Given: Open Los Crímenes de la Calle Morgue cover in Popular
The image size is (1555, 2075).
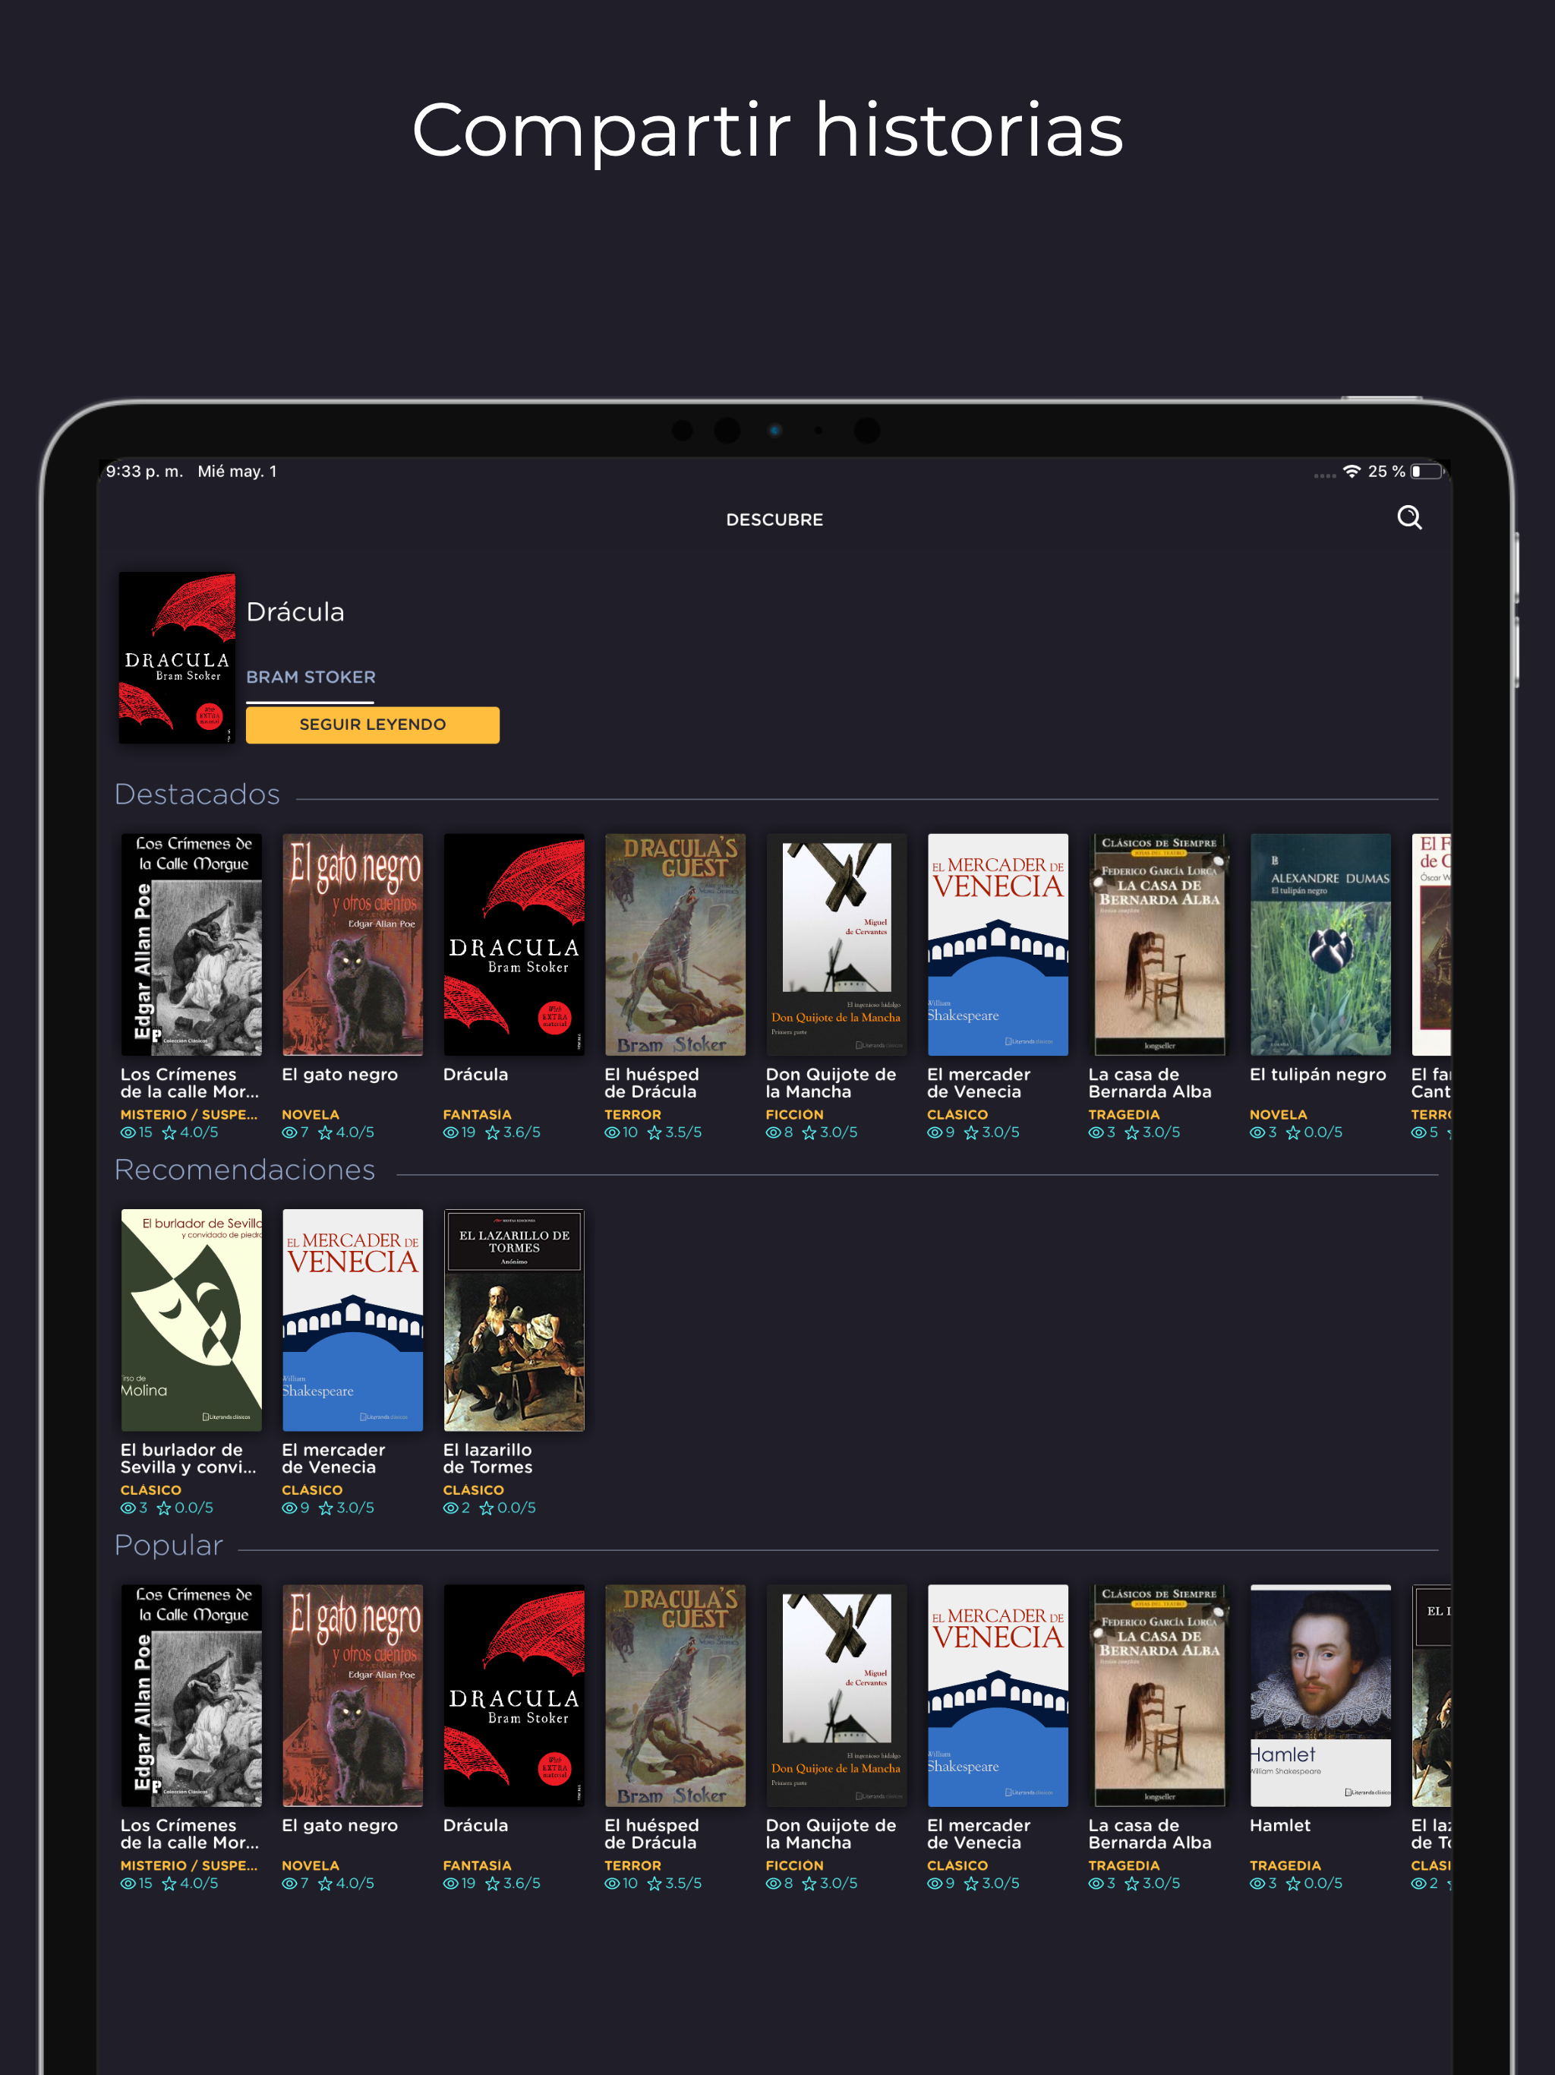Looking at the screenshot, I should [191, 1695].
